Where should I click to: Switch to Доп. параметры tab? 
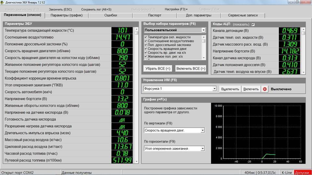[199, 15]
